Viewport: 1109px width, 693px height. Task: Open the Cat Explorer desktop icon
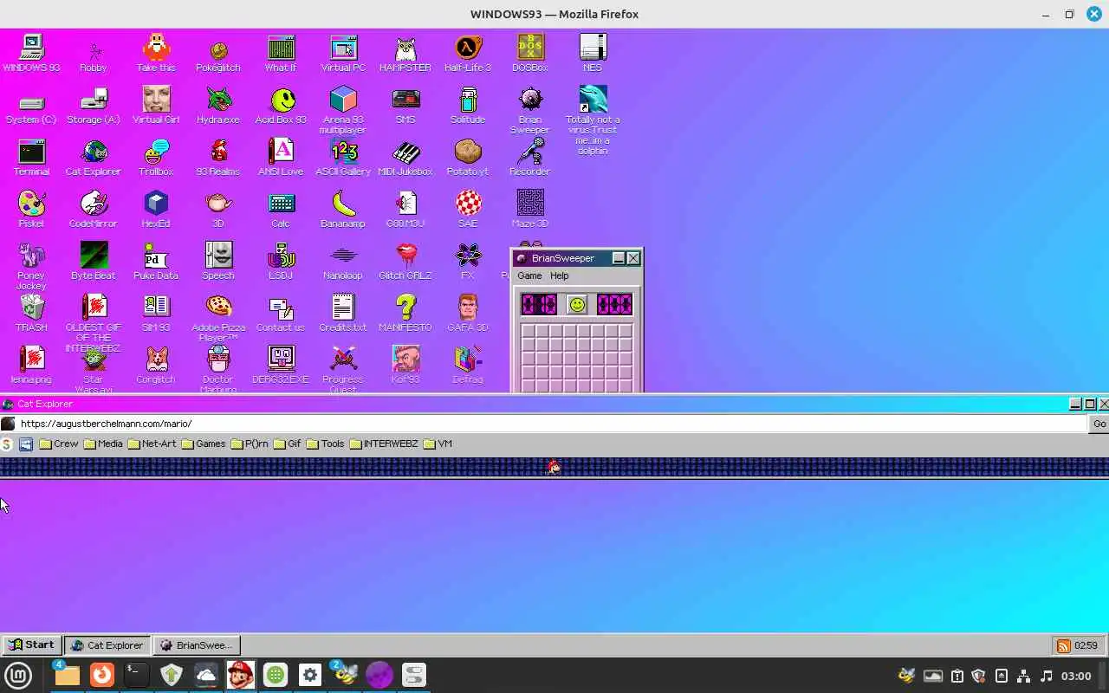pos(94,158)
